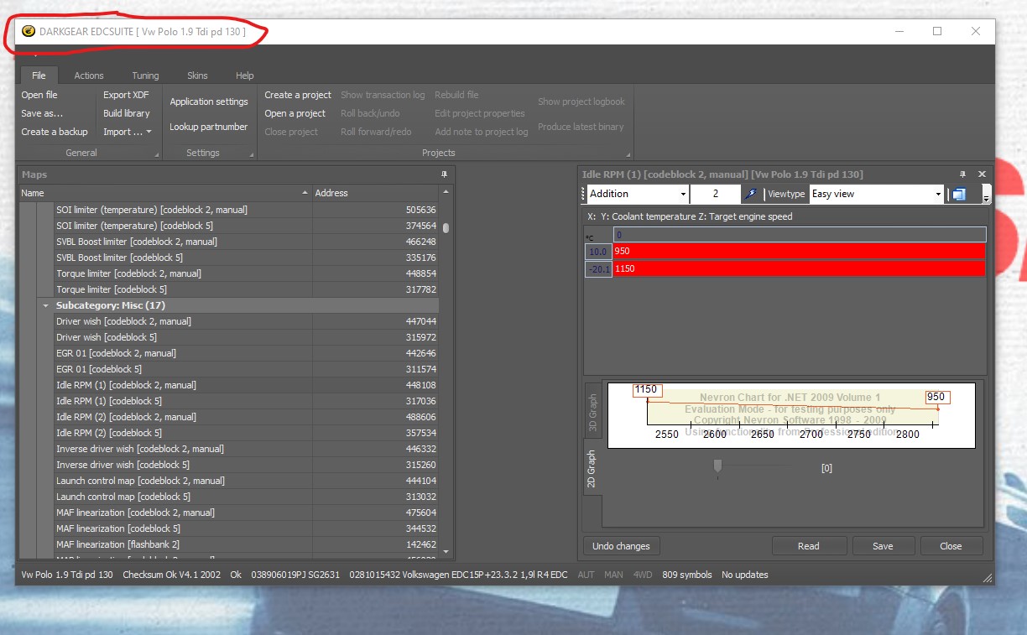Click the Save button in map viewer
1027x635 pixels.
(x=883, y=546)
